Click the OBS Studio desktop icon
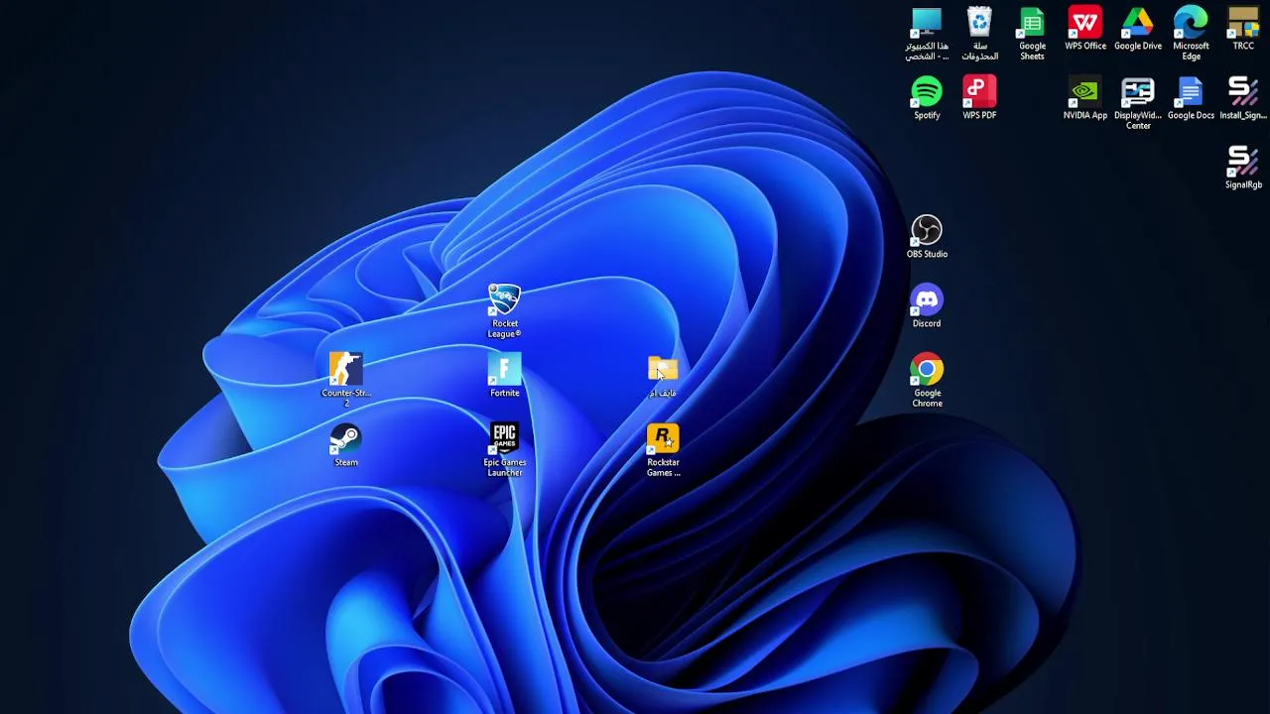The height and width of the screenshot is (714, 1270). pos(927,236)
